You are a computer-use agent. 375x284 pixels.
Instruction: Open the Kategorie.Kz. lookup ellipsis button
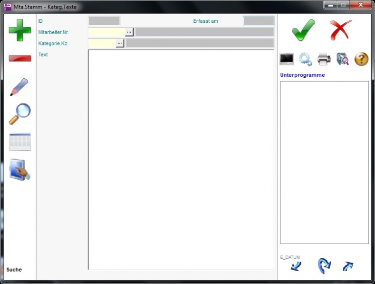coord(120,43)
